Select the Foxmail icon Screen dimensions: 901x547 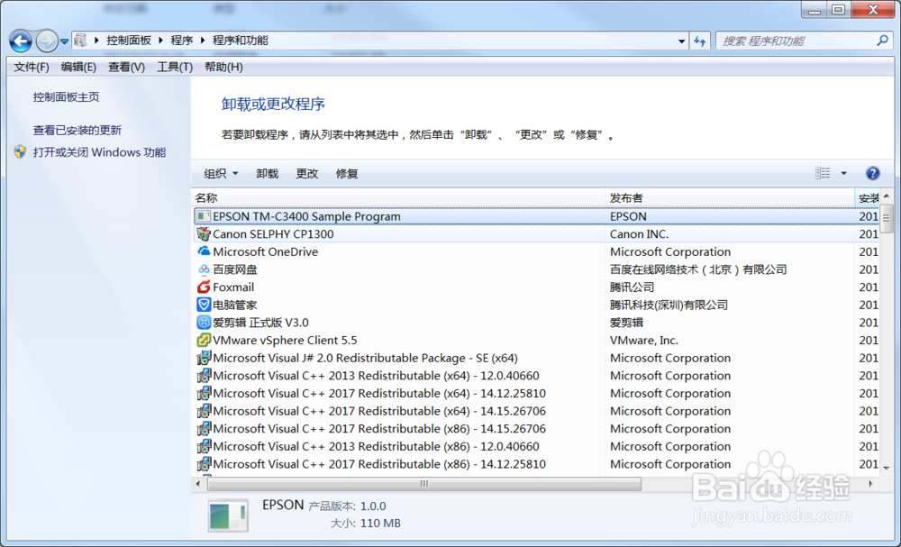pos(203,287)
